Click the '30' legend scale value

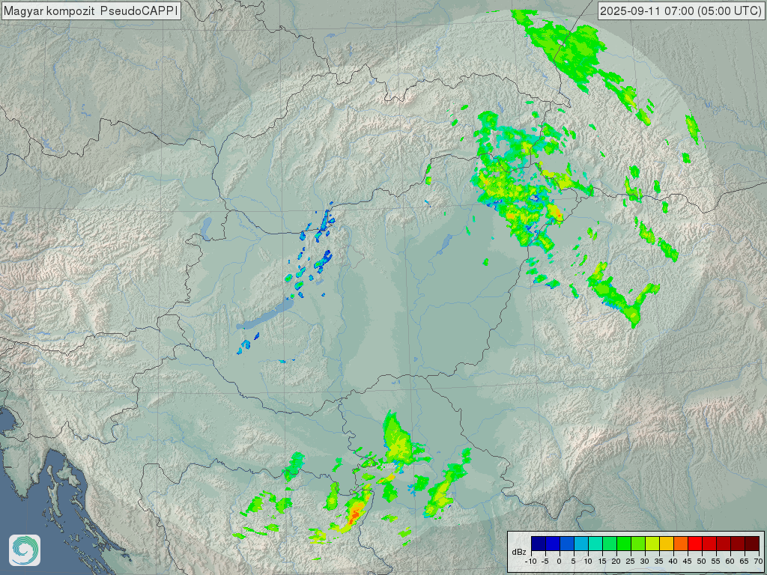(645, 562)
